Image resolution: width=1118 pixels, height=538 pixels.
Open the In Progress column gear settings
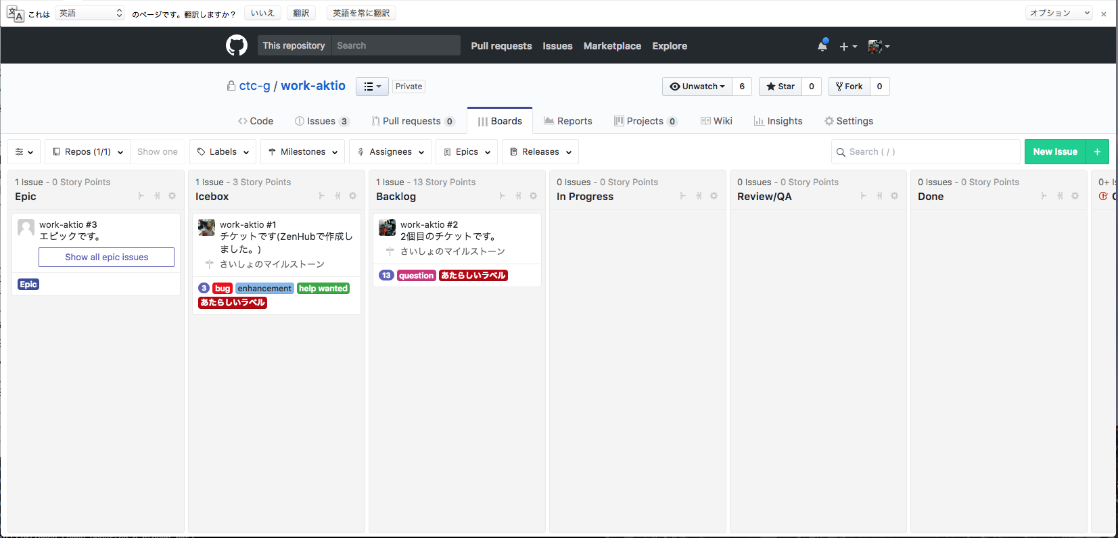point(714,196)
